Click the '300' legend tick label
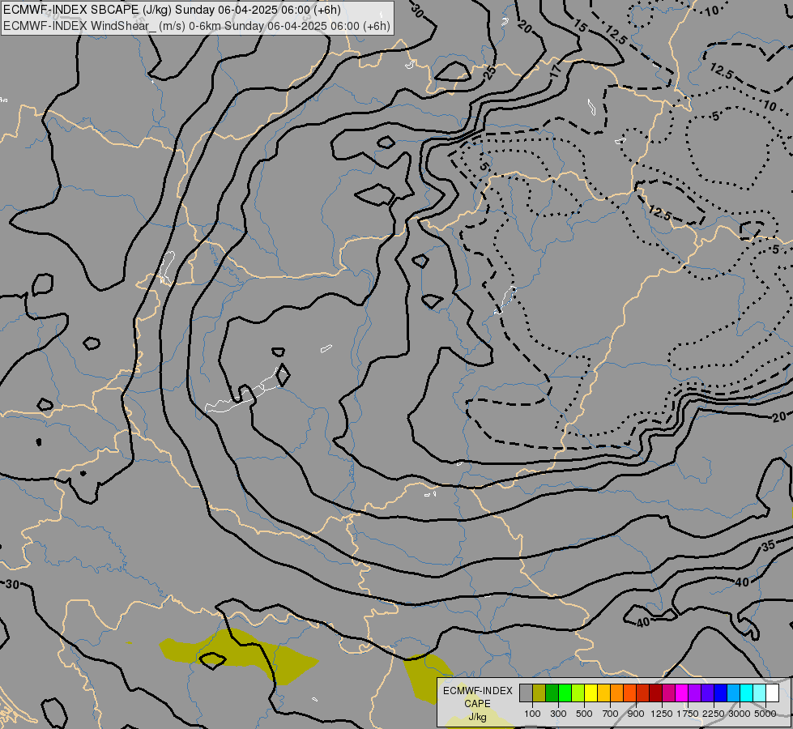Image resolution: width=793 pixels, height=729 pixels. coord(558,714)
